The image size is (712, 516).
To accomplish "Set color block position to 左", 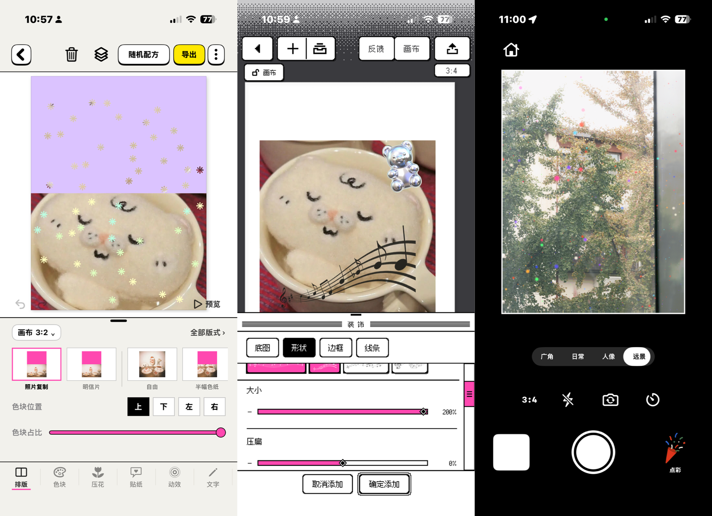I will tap(189, 407).
